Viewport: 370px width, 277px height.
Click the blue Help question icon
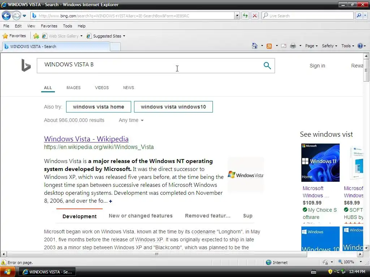point(360,46)
